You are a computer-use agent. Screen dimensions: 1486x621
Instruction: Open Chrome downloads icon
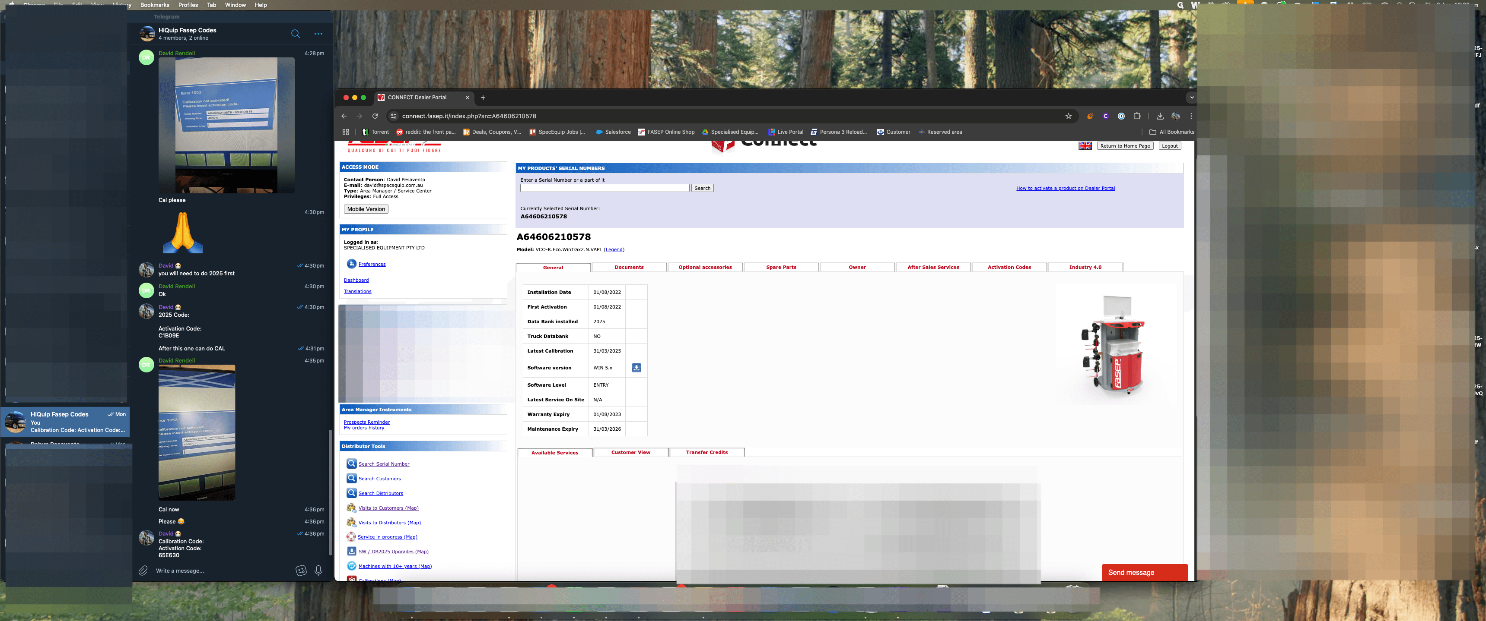1159,116
